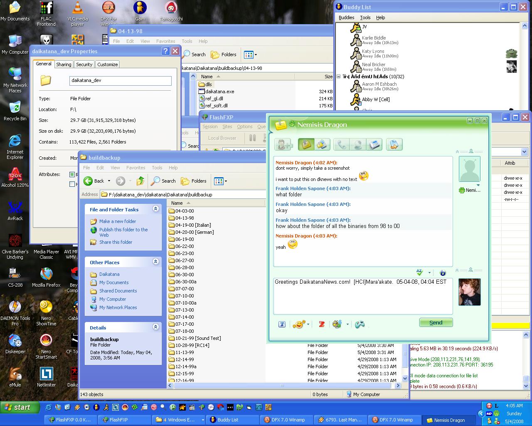Click buildbackup file list scroll down arrow
Screen dimensions: 532x426
[405, 379]
